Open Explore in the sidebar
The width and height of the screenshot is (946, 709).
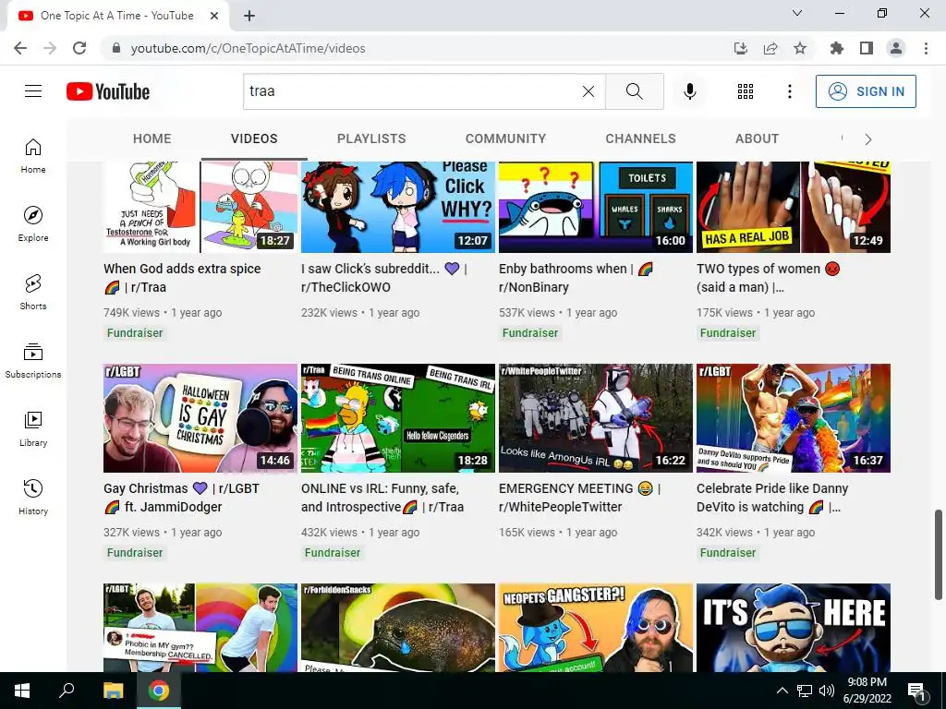33,224
